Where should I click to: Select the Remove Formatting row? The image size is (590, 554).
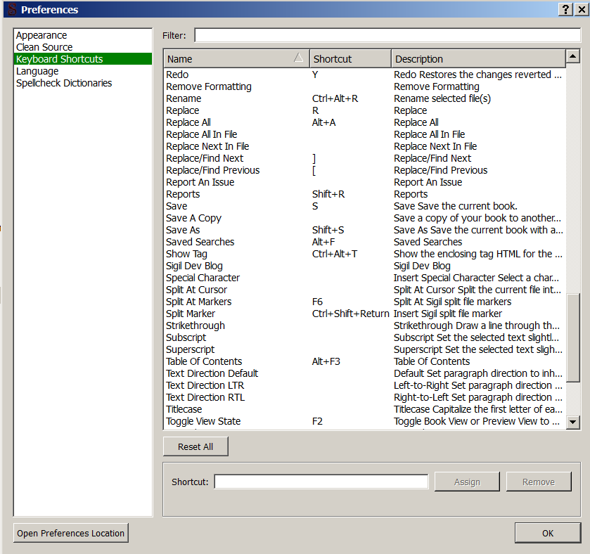click(x=364, y=87)
